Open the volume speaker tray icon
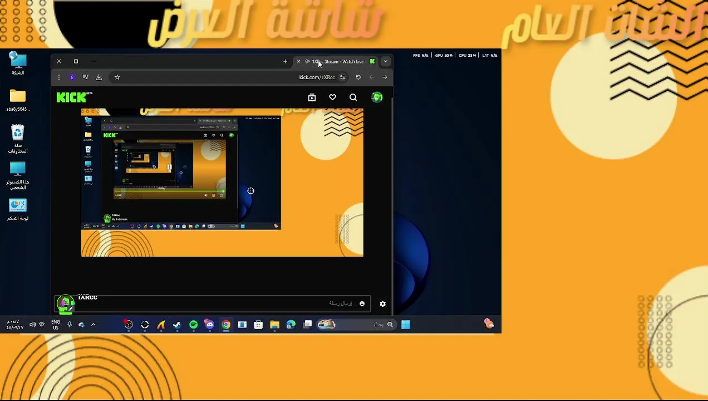Screen dimensions: 708x401 (32, 325)
